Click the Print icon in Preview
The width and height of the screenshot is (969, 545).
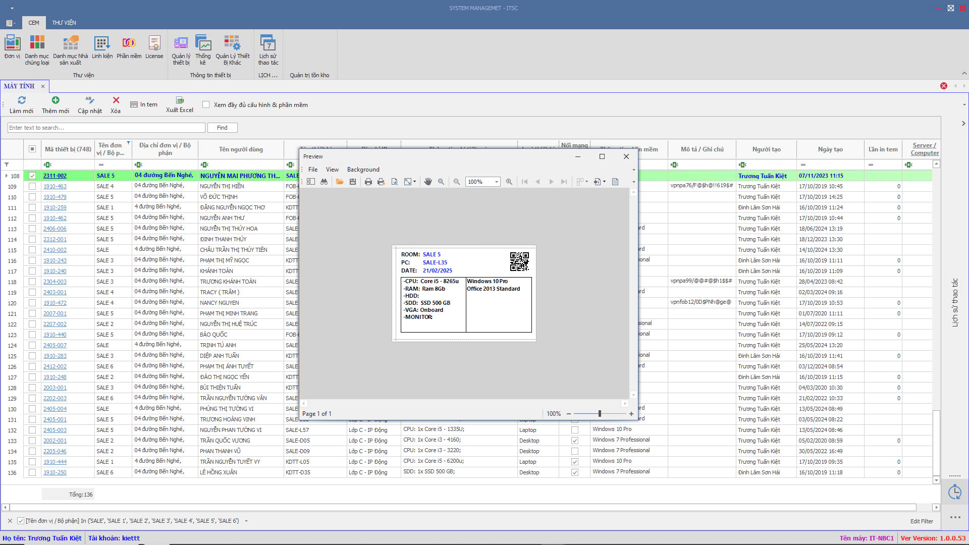(x=368, y=182)
